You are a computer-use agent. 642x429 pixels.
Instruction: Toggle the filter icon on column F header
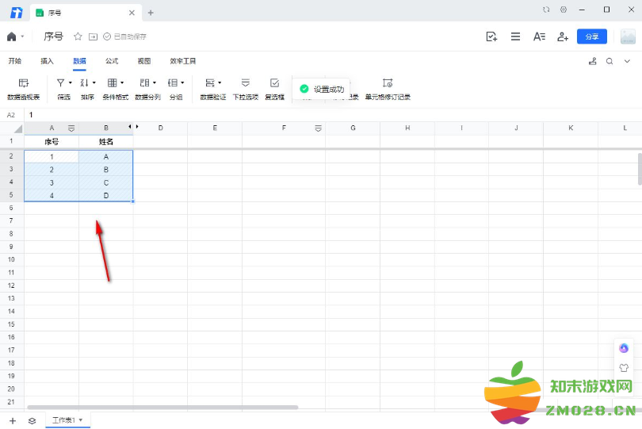[x=318, y=128]
